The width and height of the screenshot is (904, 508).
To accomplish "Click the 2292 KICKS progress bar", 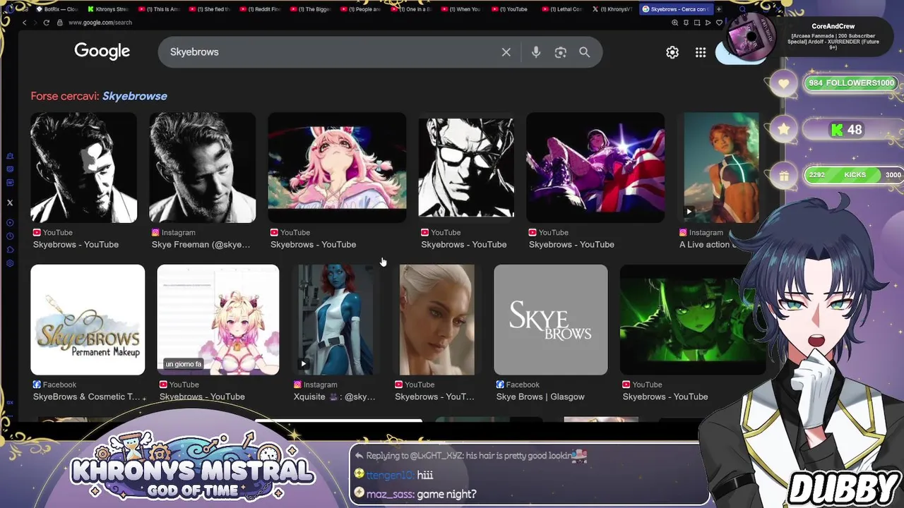I will (x=855, y=175).
